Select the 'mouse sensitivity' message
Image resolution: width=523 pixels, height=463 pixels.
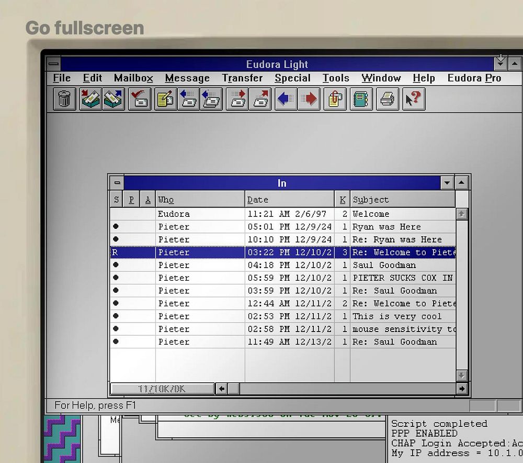tap(282, 329)
